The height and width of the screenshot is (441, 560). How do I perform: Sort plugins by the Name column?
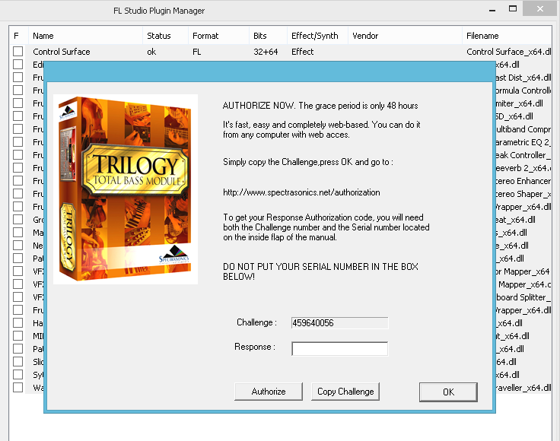pyautogui.click(x=43, y=36)
